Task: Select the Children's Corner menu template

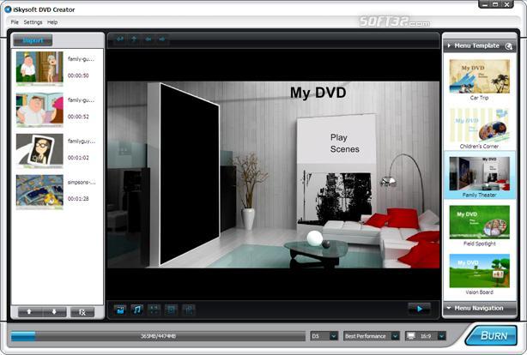Action: click(480, 125)
